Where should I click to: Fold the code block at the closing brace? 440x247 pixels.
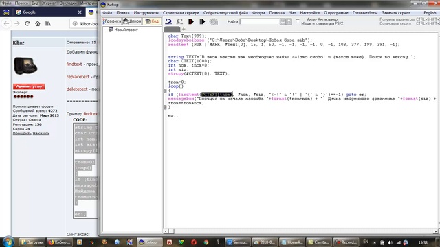(x=165, y=107)
